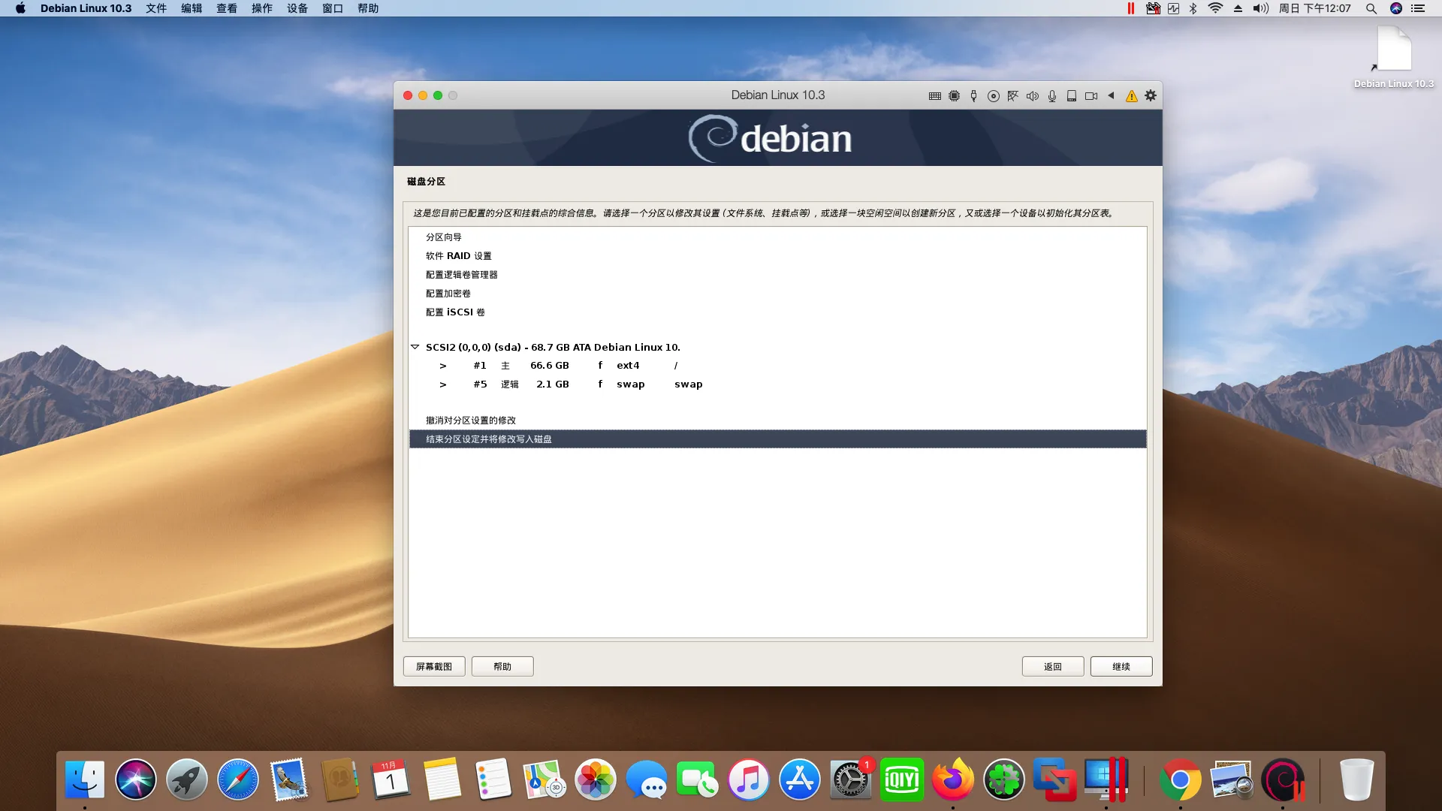Open Launchpad rocket in dock
Viewport: 1442px width, 811px height.
(x=187, y=780)
